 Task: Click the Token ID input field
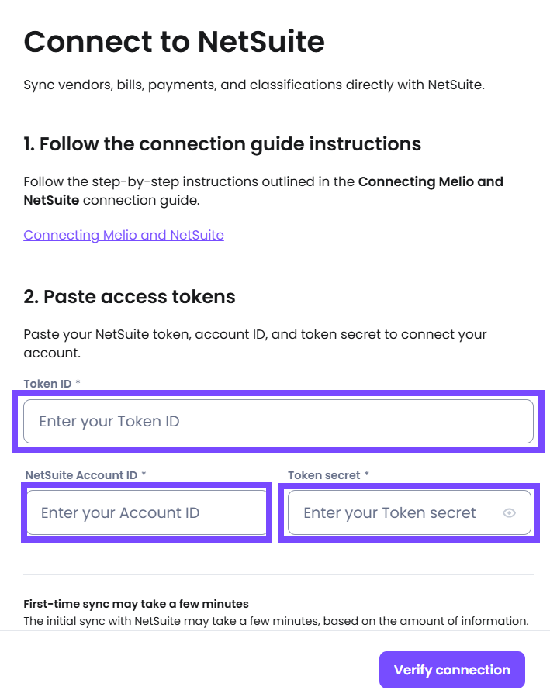point(278,422)
